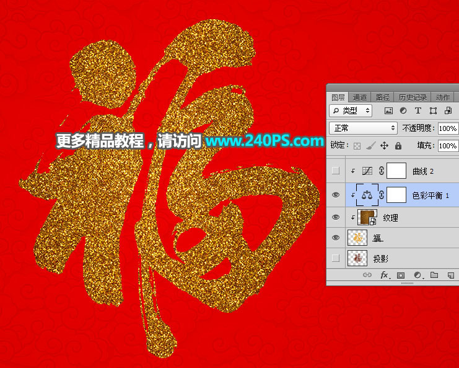Hide the 纹理 layer eye icon
This screenshot has height=368, width=459.
[336, 217]
